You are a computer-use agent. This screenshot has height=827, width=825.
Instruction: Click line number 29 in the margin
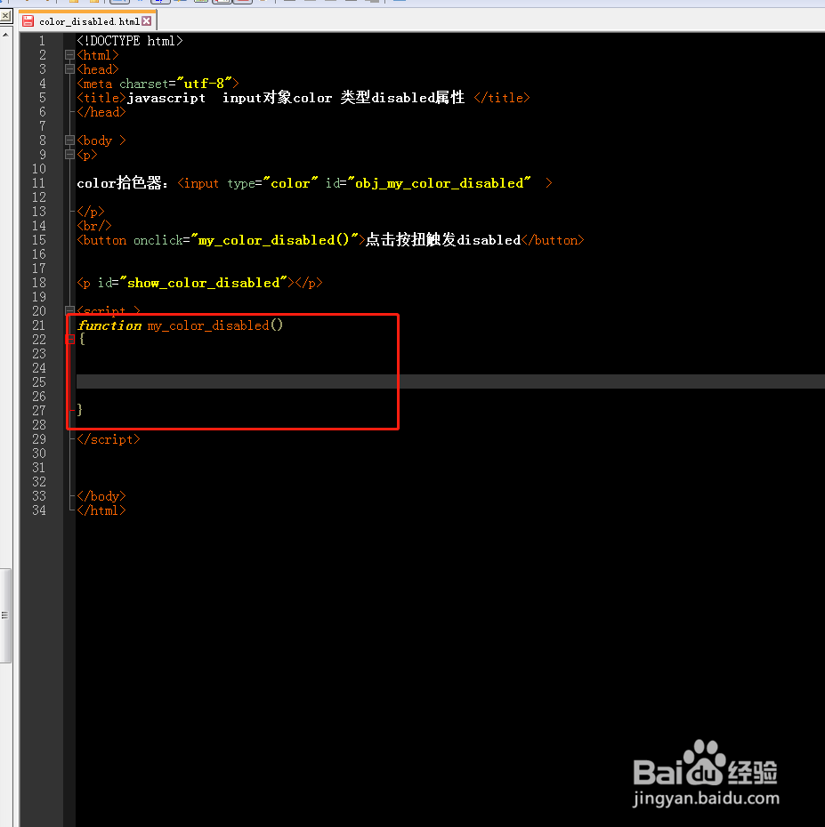tap(39, 439)
